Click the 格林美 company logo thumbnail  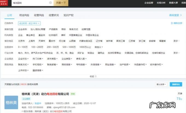point(11,102)
